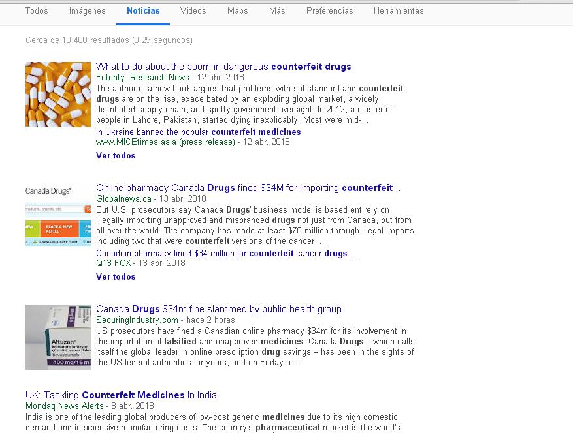Open Ukraine banned counterfeit medicines article

pos(199,132)
